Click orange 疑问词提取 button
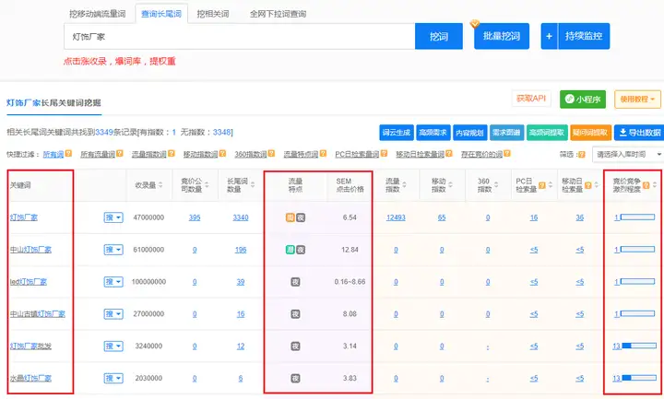This screenshot has width=664, height=399. [x=591, y=133]
